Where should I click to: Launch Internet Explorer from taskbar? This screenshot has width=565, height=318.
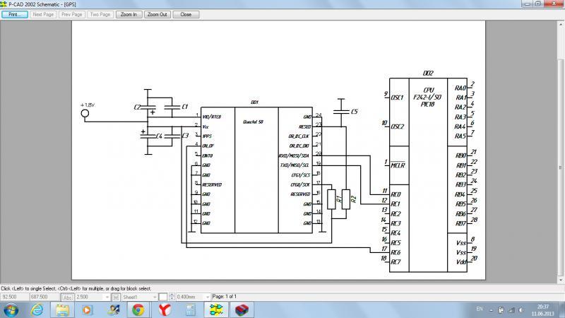tap(37, 310)
